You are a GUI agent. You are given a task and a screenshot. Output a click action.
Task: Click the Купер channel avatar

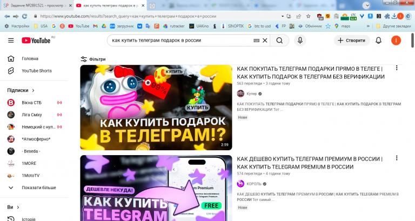(x=240, y=93)
